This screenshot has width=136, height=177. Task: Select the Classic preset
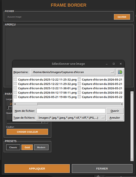[x=13, y=147]
